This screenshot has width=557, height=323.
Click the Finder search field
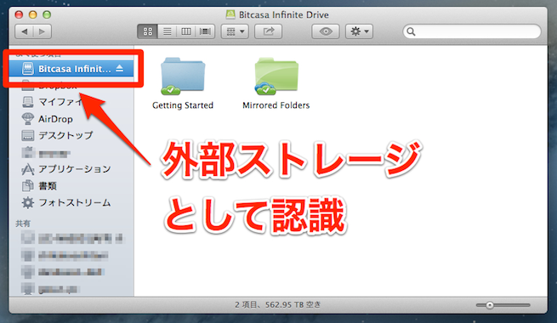[472, 31]
